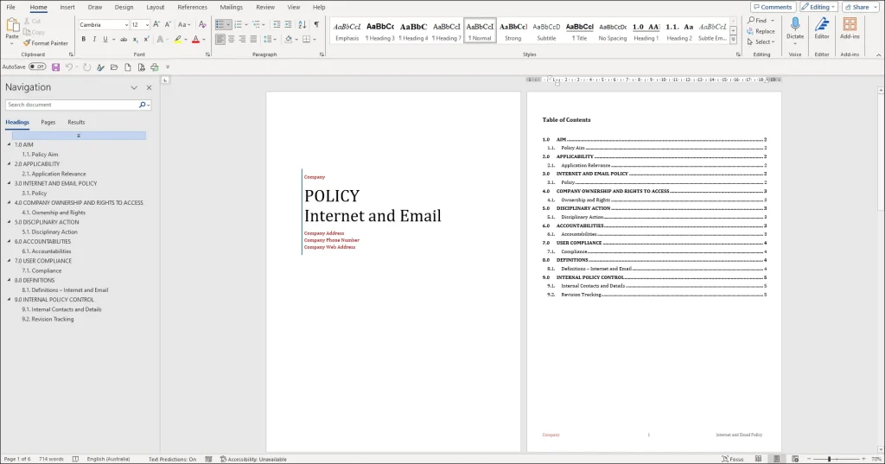Image resolution: width=885 pixels, height=464 pixels.
Task: Click the Save icon in quick access toolbar
Action: [55, 67]
